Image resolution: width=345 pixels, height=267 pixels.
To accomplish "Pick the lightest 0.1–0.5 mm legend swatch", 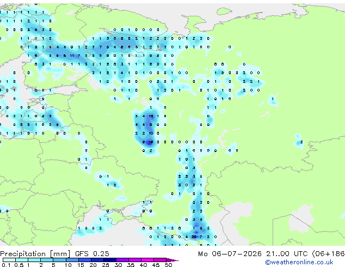I will coord(9,260).
